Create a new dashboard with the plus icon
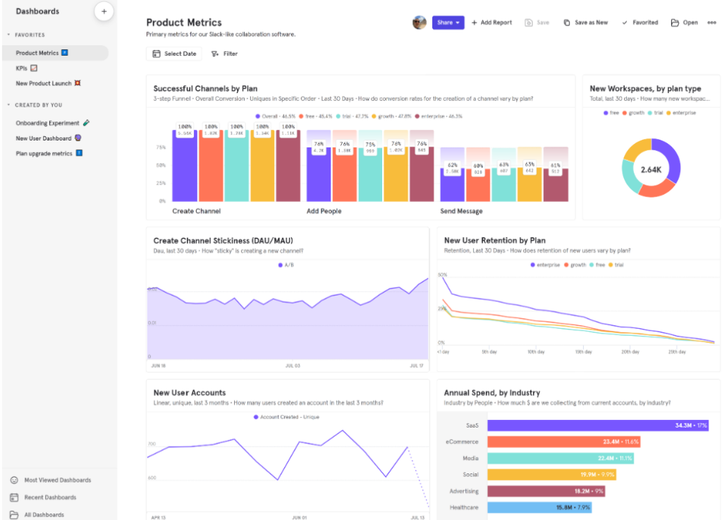This screenshot has height=520, width=722. [104, 11]
